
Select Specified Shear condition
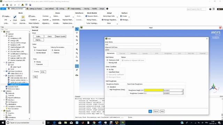(107, 72)
